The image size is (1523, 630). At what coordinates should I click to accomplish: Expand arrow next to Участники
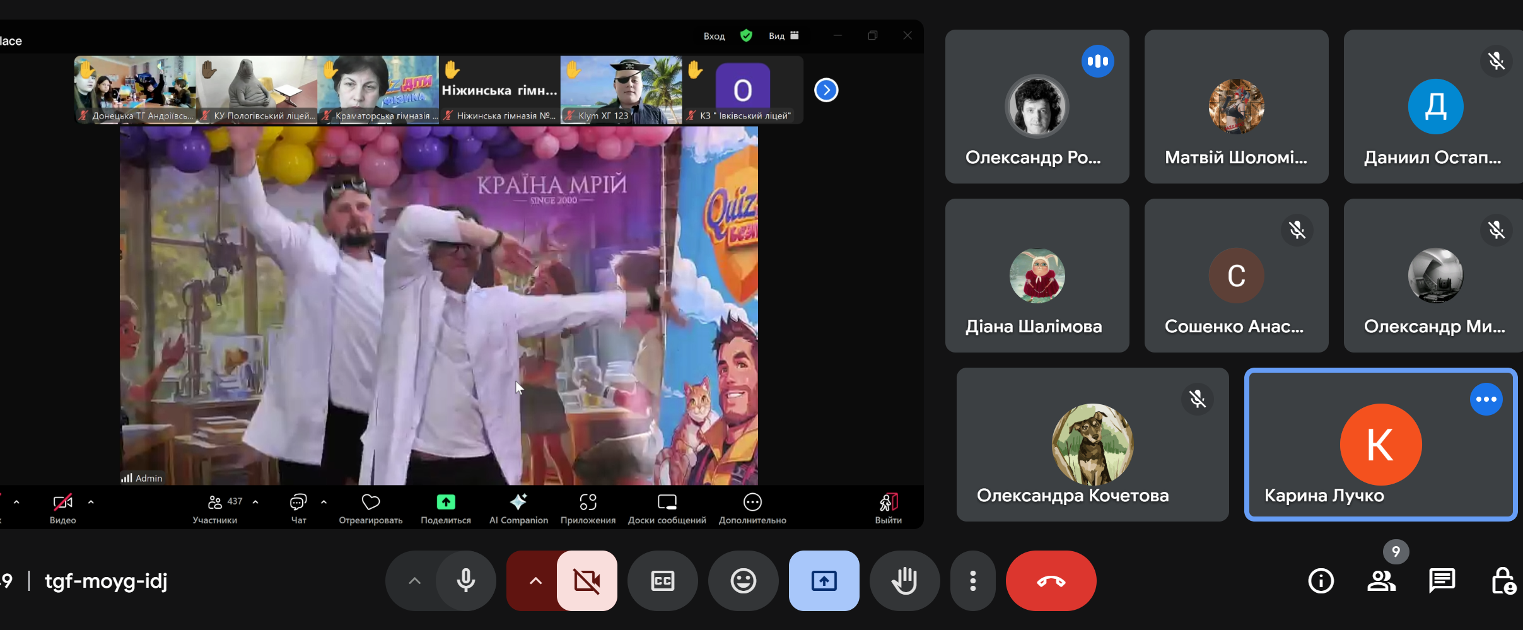coord(255,502)
